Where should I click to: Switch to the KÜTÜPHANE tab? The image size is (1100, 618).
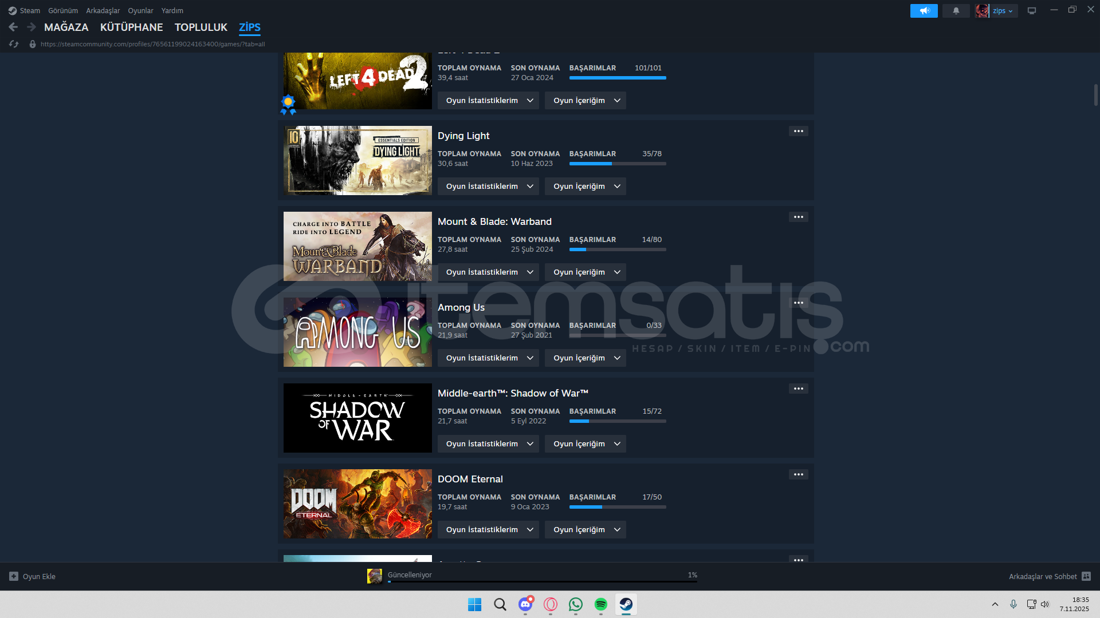pyautogui.click(x=131, y=27)
